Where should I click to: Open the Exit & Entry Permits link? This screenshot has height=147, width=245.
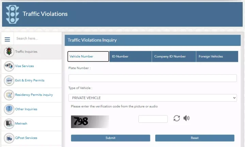click(x=30, y=80)
